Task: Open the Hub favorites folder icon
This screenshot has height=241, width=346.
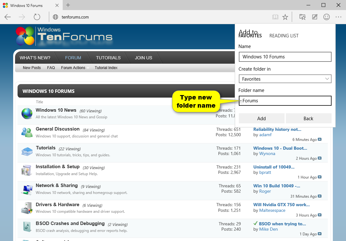Action: click(302, 17)
